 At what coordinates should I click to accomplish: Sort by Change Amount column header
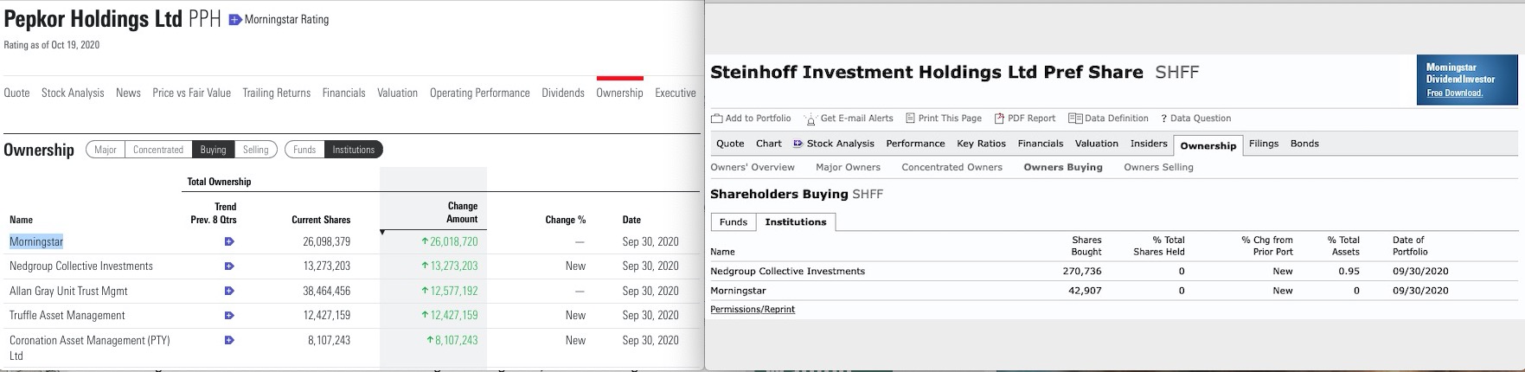tap(462, 213)
